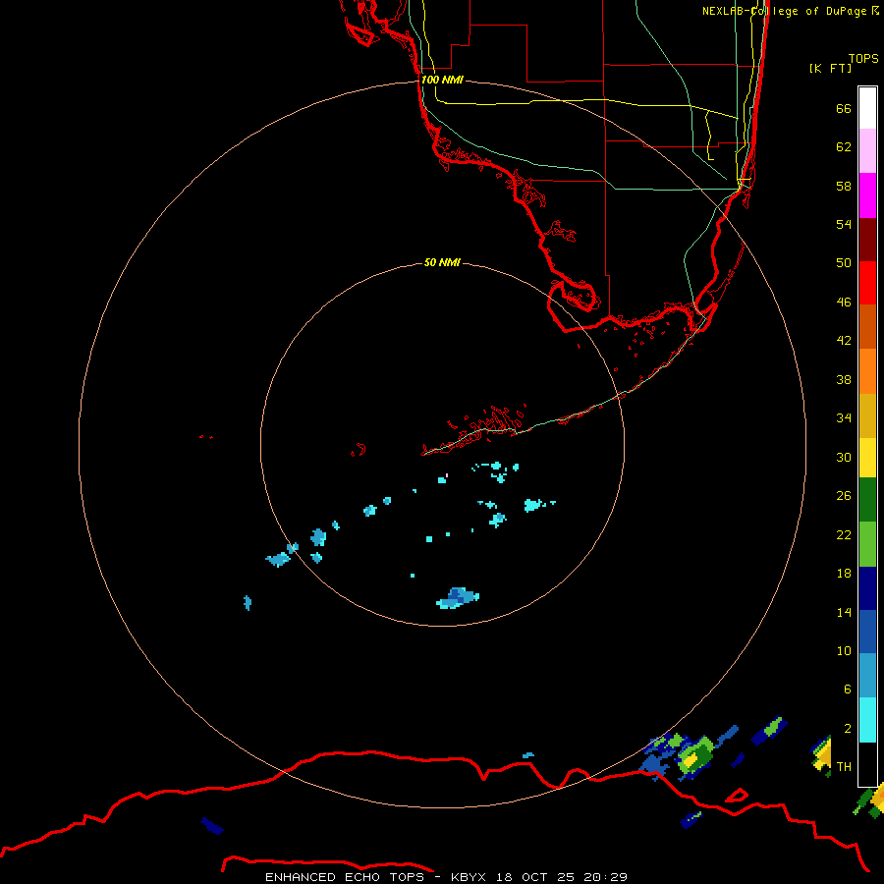Click the "66" legend value
Screen dimensions: 884x884
[x=844, y=108]
